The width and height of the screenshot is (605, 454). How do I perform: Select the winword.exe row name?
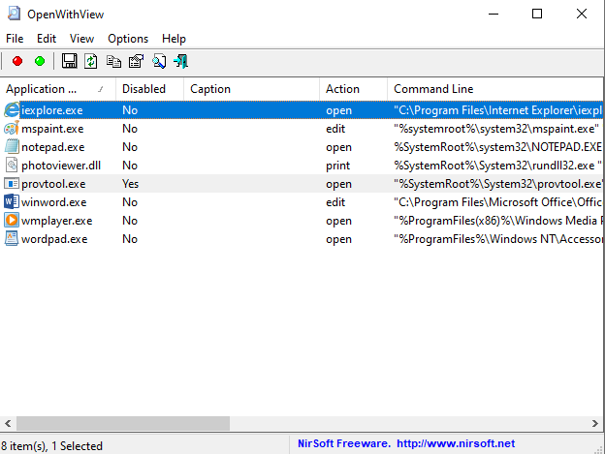point(54,202)
